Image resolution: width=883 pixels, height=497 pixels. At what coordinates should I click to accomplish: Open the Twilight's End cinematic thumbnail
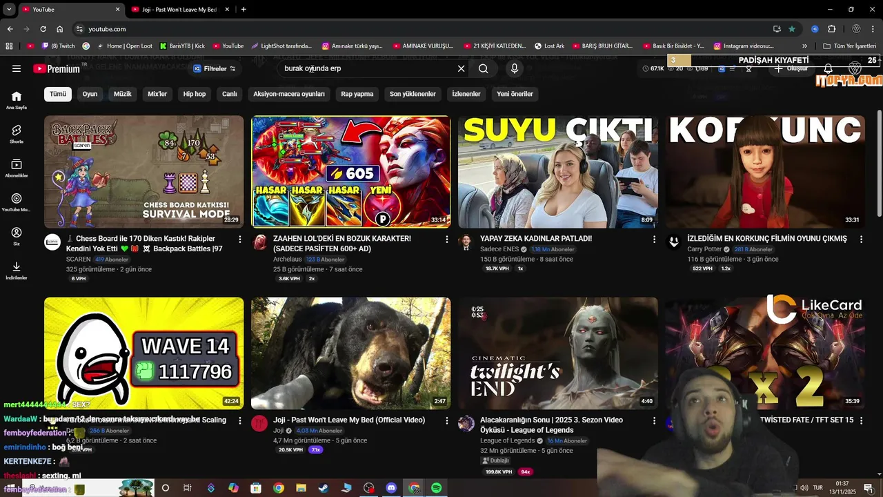tap(557, 353)
